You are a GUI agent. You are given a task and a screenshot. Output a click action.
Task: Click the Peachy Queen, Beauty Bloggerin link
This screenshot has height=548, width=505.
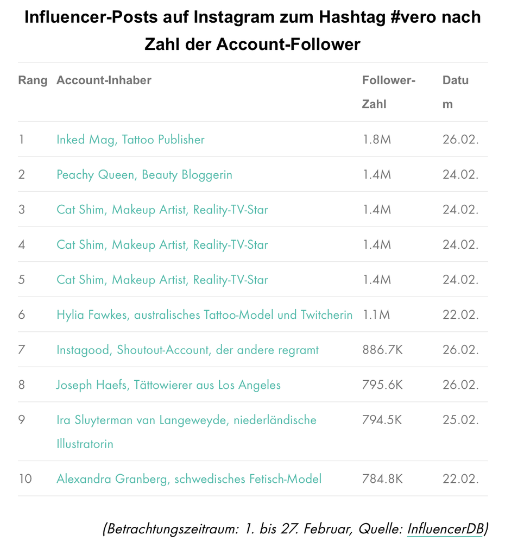point(144,175)
